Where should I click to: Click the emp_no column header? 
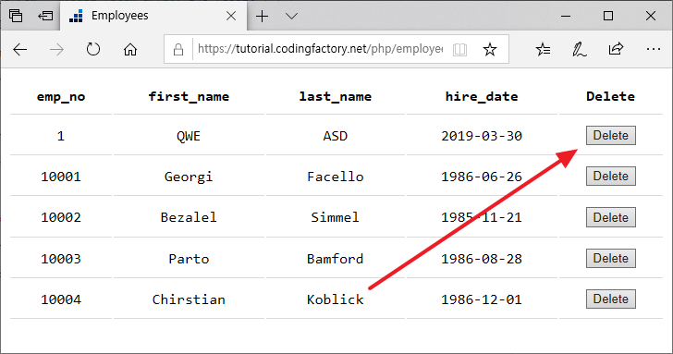(61, 96)
